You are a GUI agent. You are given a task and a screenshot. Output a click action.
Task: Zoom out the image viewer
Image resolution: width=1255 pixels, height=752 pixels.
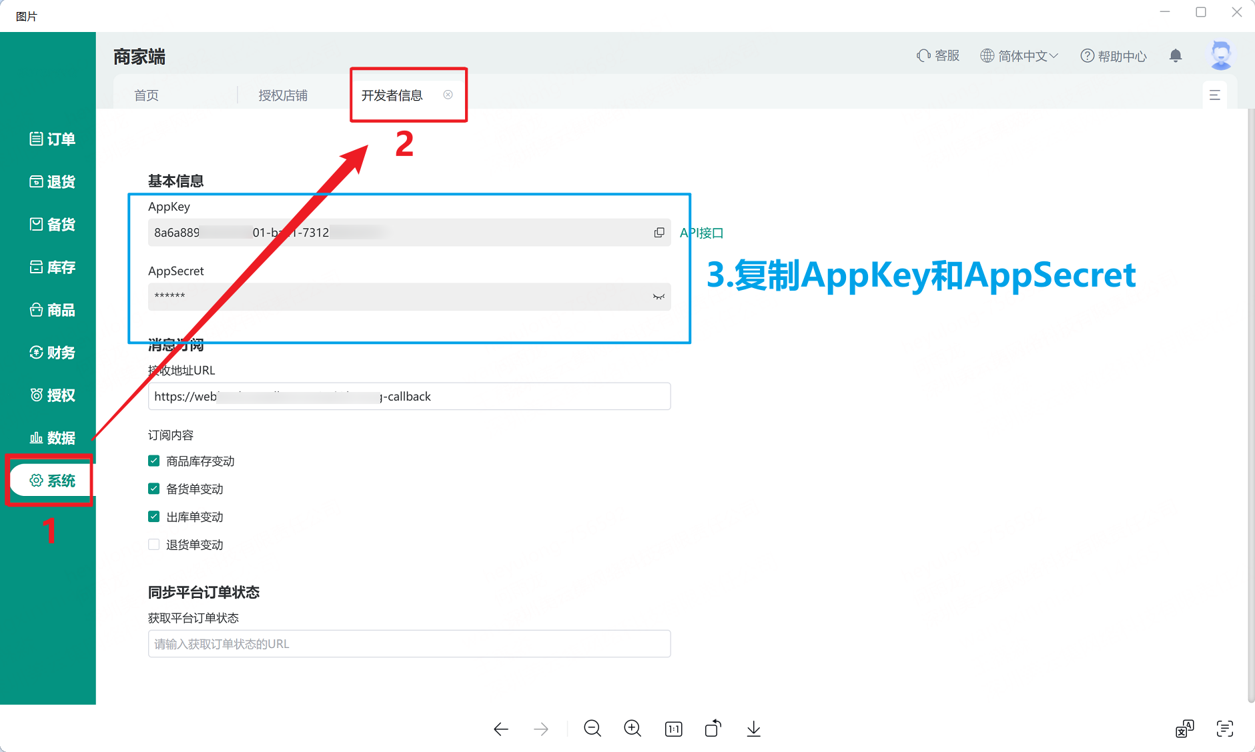tap(592, 729)
